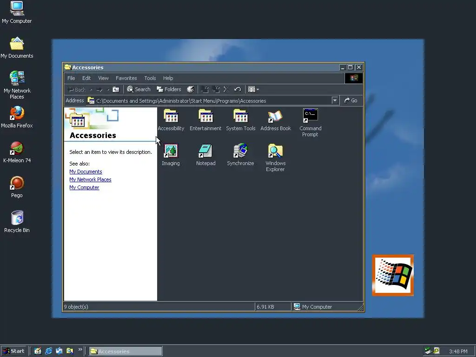Open the View menu
Screen dimensions: 476x357
pos(103,78)
